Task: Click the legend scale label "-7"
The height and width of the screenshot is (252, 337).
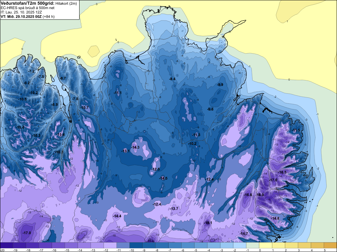Action: (170, 250)
